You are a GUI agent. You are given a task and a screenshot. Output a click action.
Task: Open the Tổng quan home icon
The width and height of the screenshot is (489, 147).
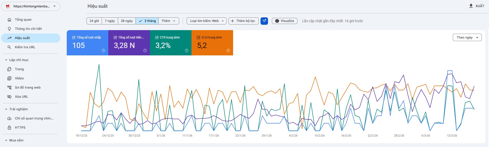tap(9, 20)
